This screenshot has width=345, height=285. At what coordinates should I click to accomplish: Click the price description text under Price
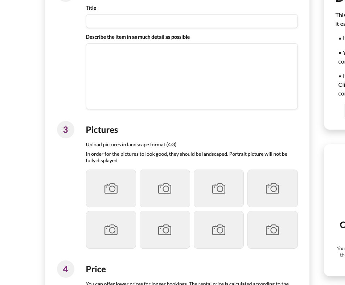click(187, 283)
